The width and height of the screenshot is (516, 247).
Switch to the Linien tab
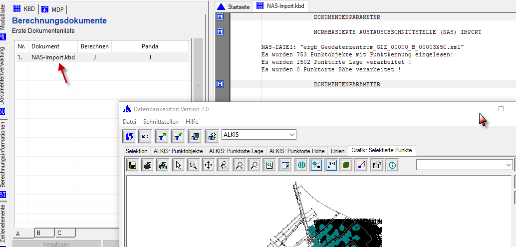click(338, 151)
